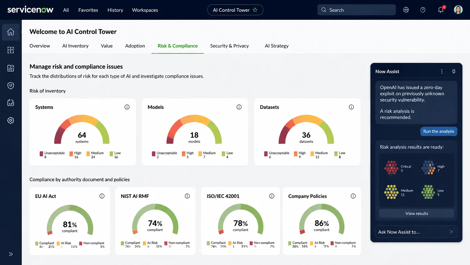Open Now Assist more options menu
This screenshot has height=265, width=470.
tap(442, 72)
